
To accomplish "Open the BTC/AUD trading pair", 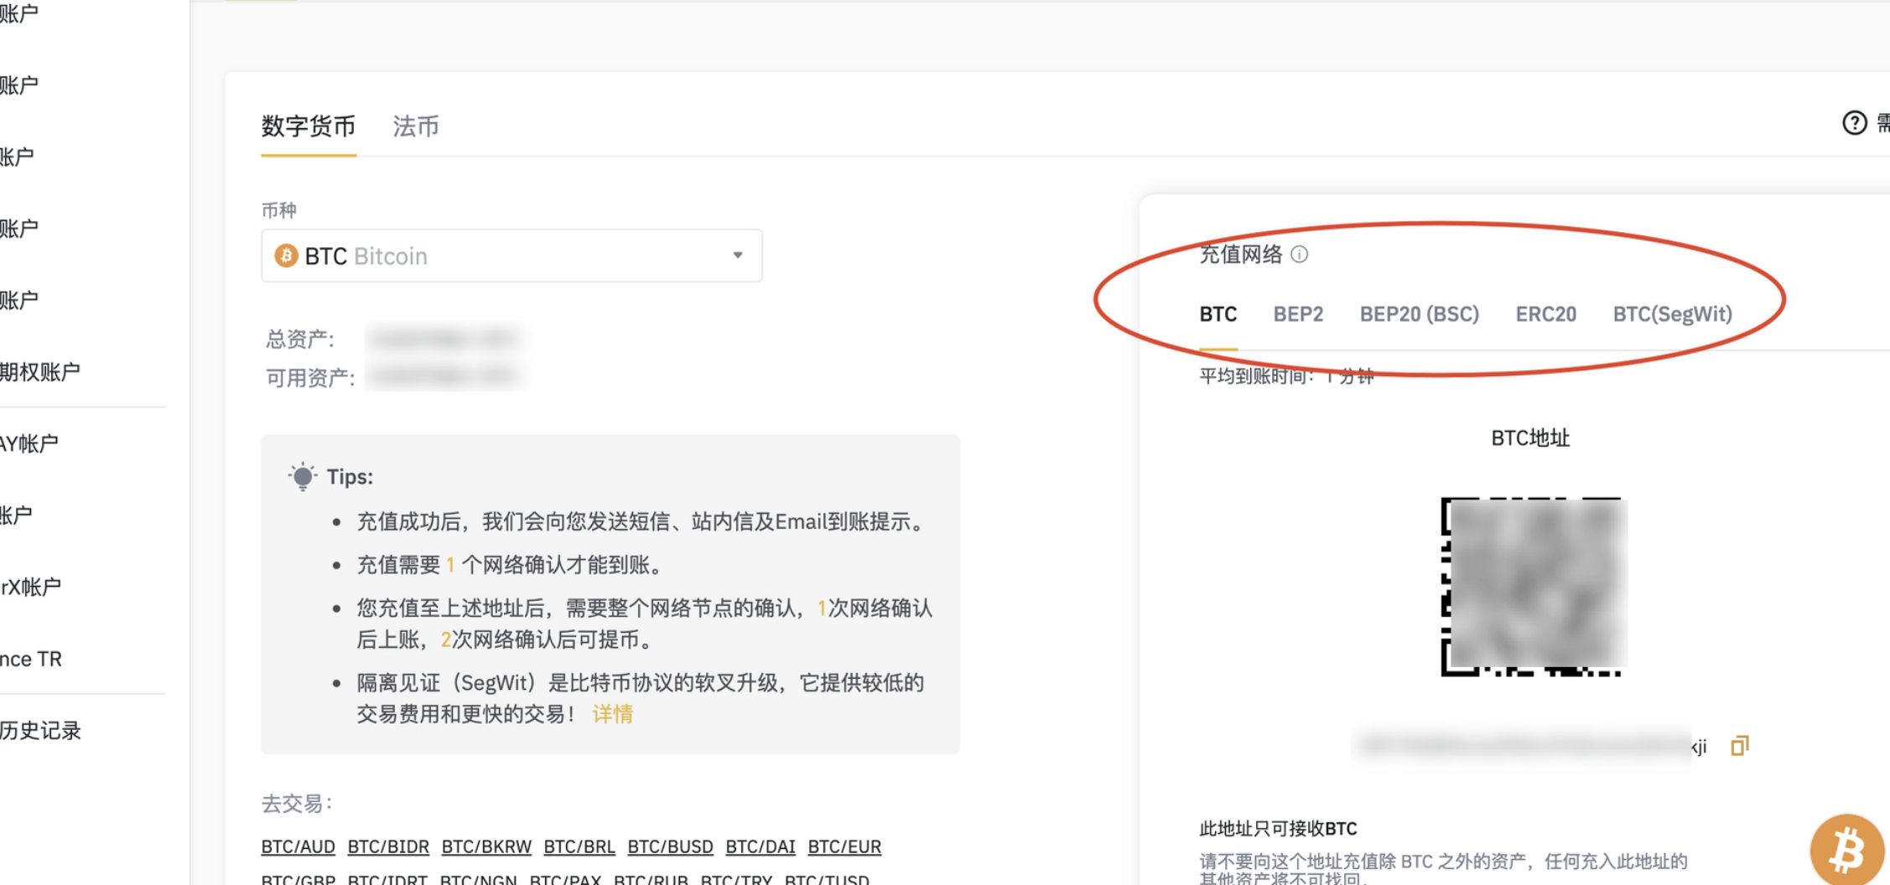I will pos(298,846).
